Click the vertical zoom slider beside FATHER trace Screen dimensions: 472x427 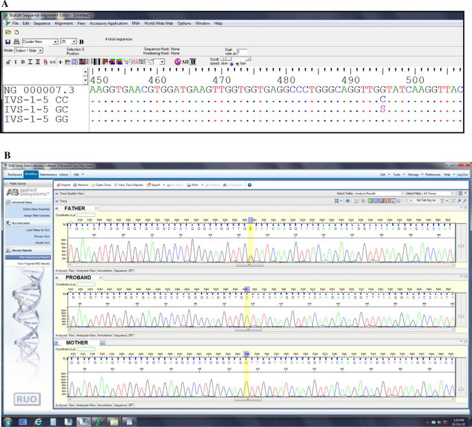[460, 246]
